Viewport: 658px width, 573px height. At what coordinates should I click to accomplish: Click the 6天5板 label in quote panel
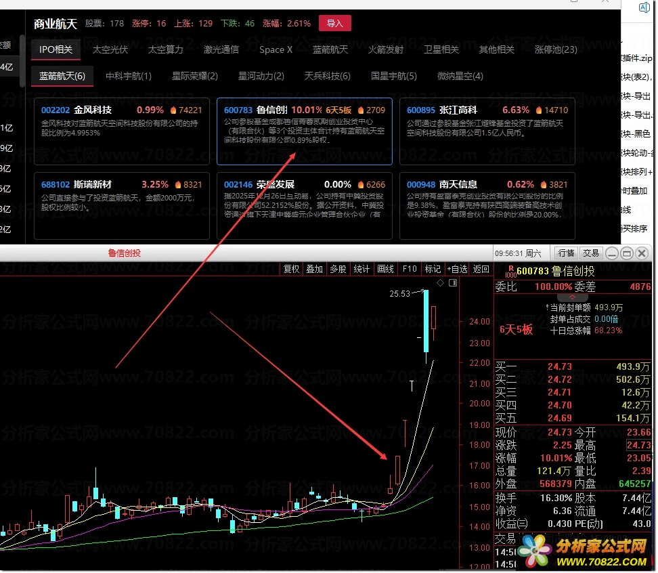point(516,330)
